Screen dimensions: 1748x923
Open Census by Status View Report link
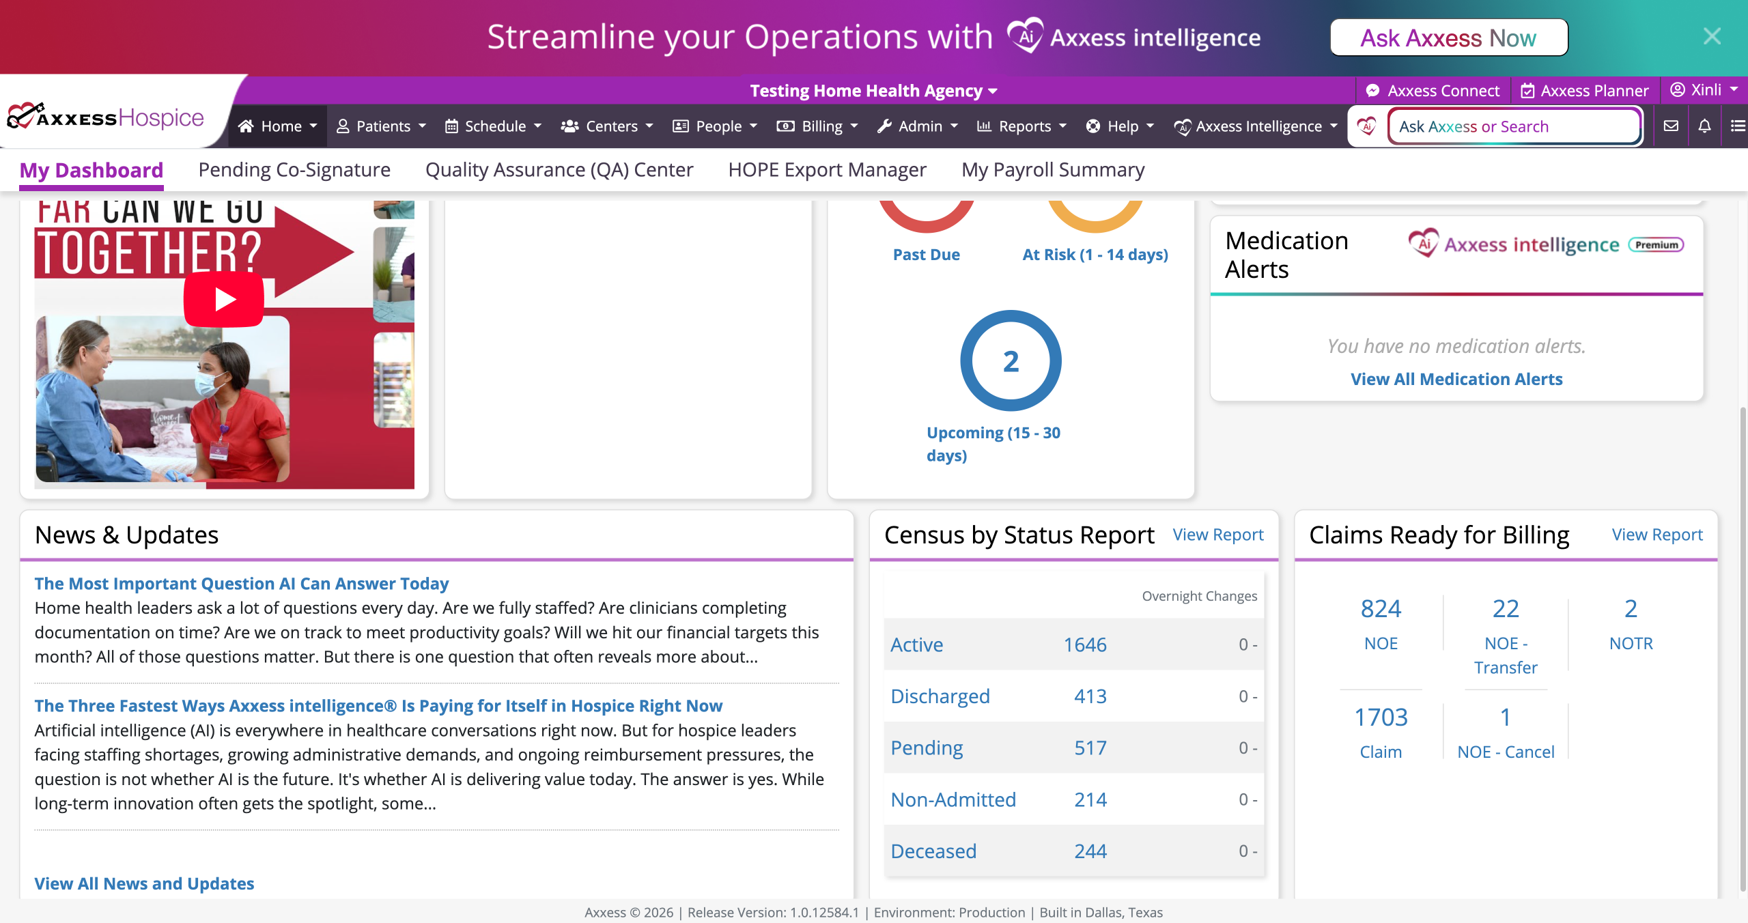click(1218, 535)
